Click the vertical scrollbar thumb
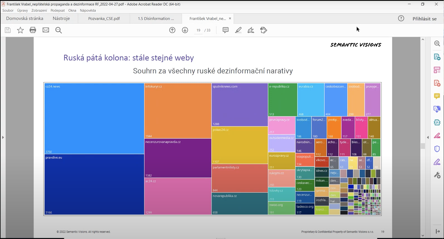Image resolution: width=444 pixels, height=239 pixels. coord(423,146)
